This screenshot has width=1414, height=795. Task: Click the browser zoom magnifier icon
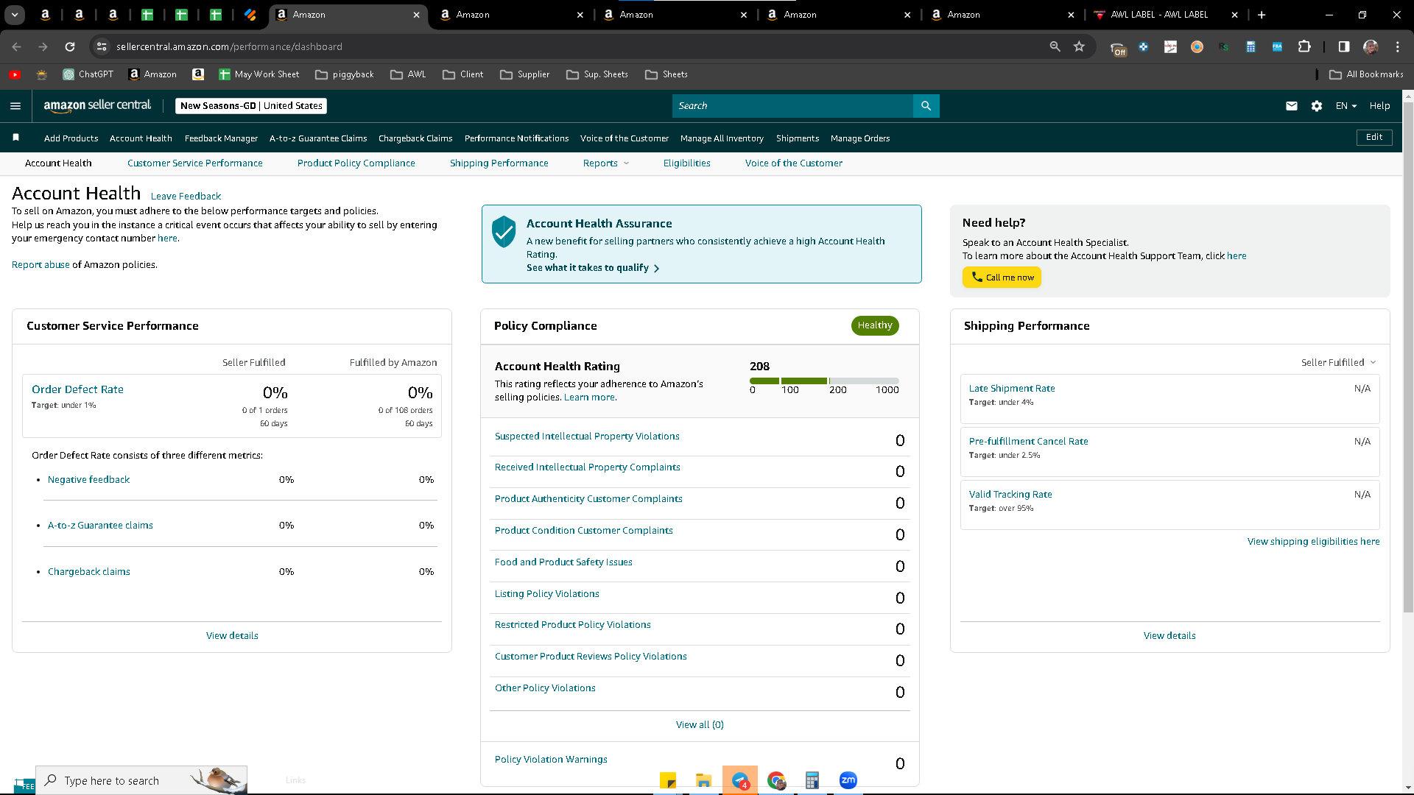tap(1055, 46)
